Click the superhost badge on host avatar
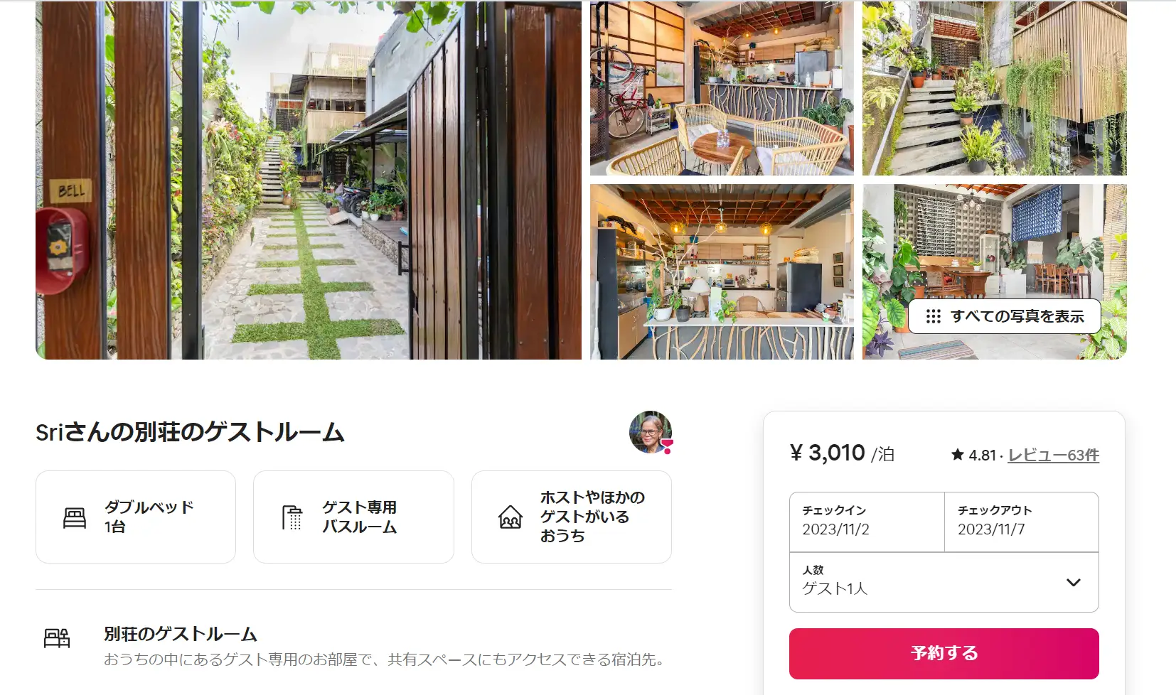The image size is (1176, 695). [x=667, y=446]
